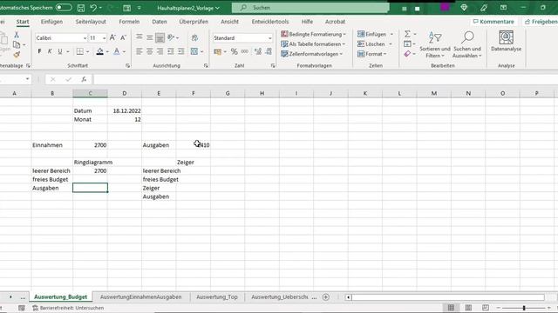Align cell text left
This screenshot has width=558, height=313.
(139, 51)
